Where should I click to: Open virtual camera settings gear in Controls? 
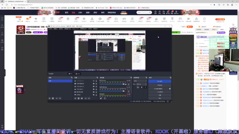click(x=170, y=89)
